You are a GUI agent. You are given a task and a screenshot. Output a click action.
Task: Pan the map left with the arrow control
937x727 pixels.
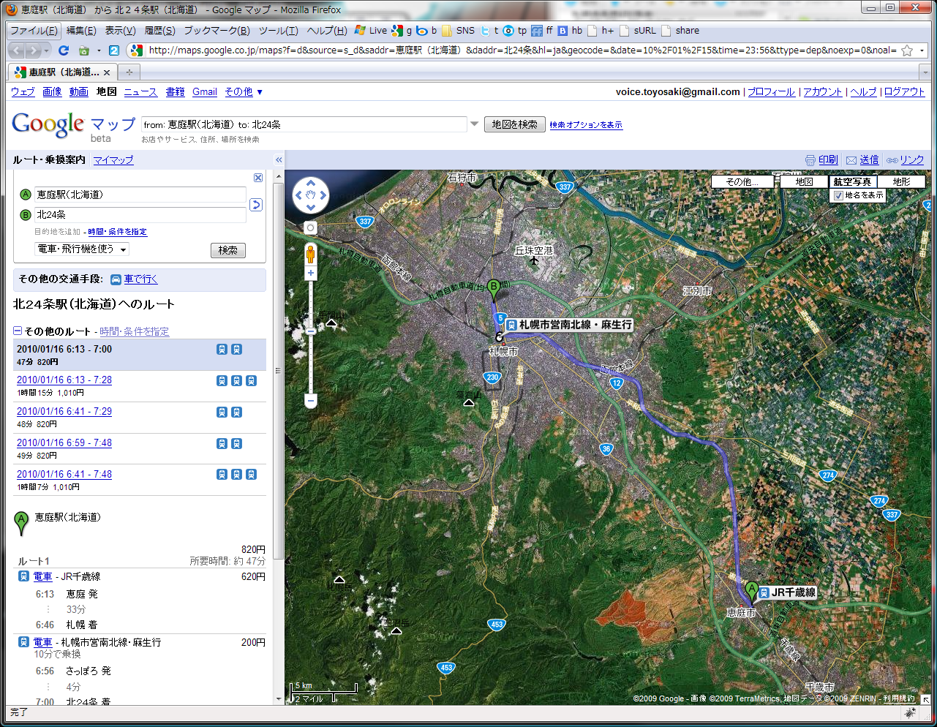tap(298, 195)
